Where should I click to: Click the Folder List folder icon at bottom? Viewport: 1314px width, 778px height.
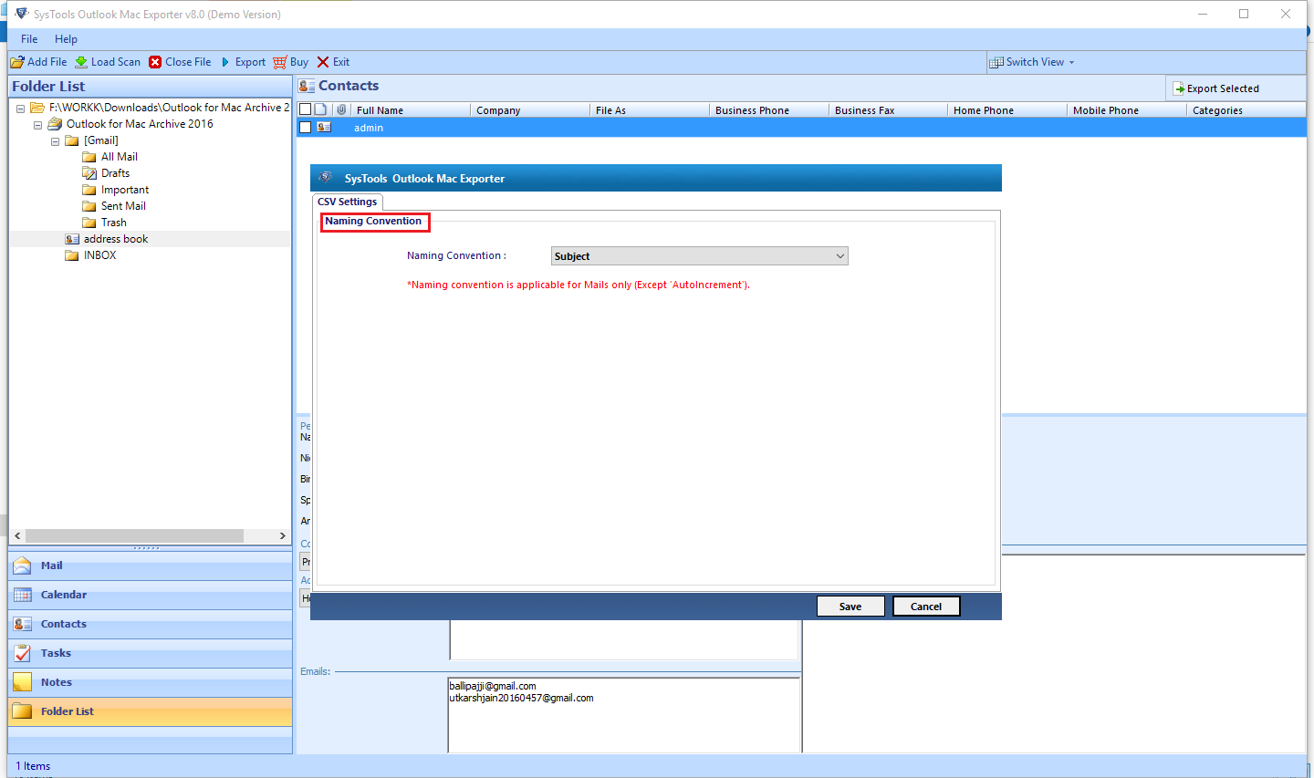[x=23, y=711]
